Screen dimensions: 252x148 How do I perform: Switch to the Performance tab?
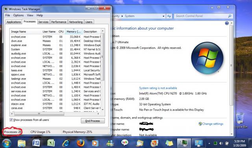[x=59, y=22]
